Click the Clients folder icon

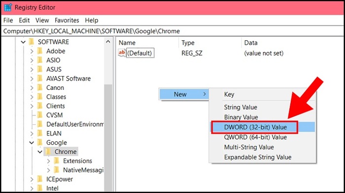tap(40, 106)
